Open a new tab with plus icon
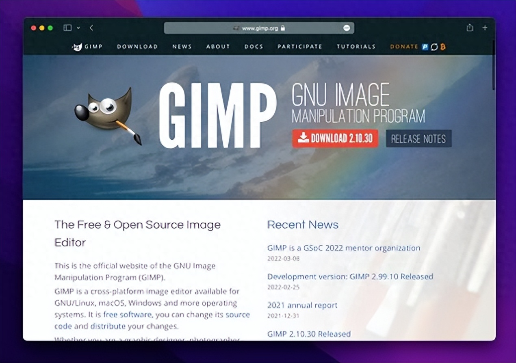The width and height of the screenshot is (516, 363). tap(485, 28)
